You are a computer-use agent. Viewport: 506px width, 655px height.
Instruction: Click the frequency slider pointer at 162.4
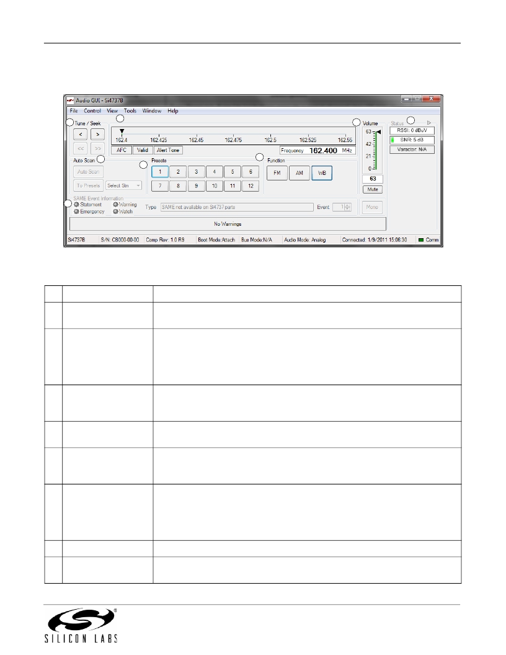pos(122,131)
